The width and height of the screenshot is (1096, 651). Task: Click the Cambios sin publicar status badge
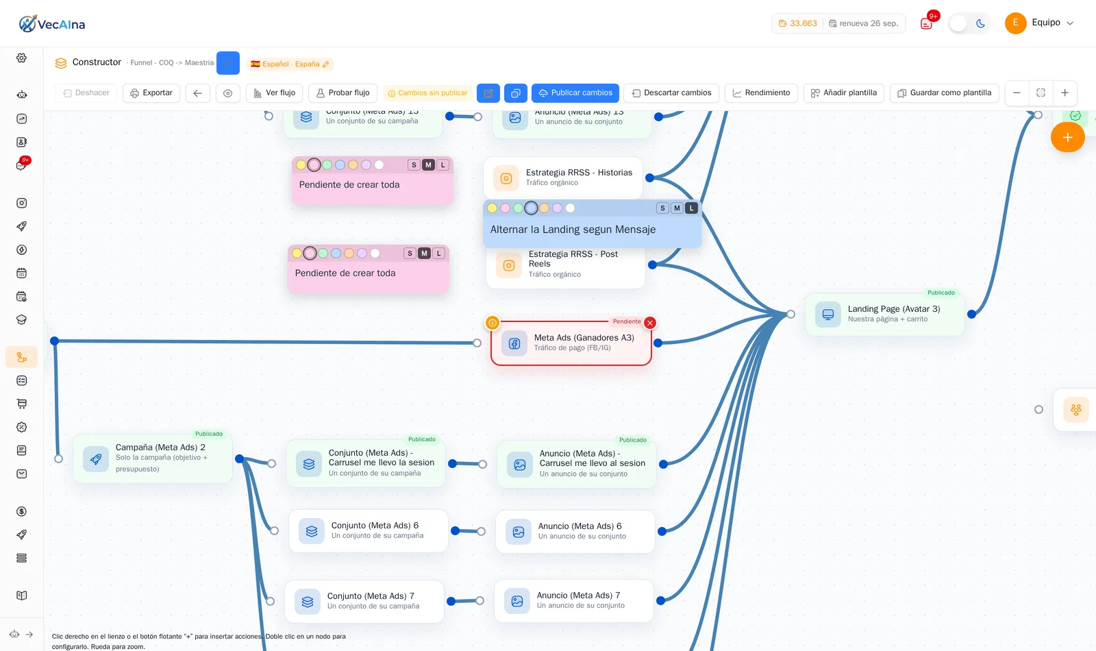point(427,93)
